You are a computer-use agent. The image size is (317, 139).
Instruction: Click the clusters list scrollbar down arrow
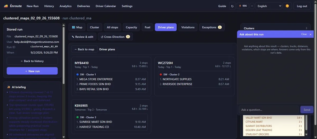click(306, 134)
